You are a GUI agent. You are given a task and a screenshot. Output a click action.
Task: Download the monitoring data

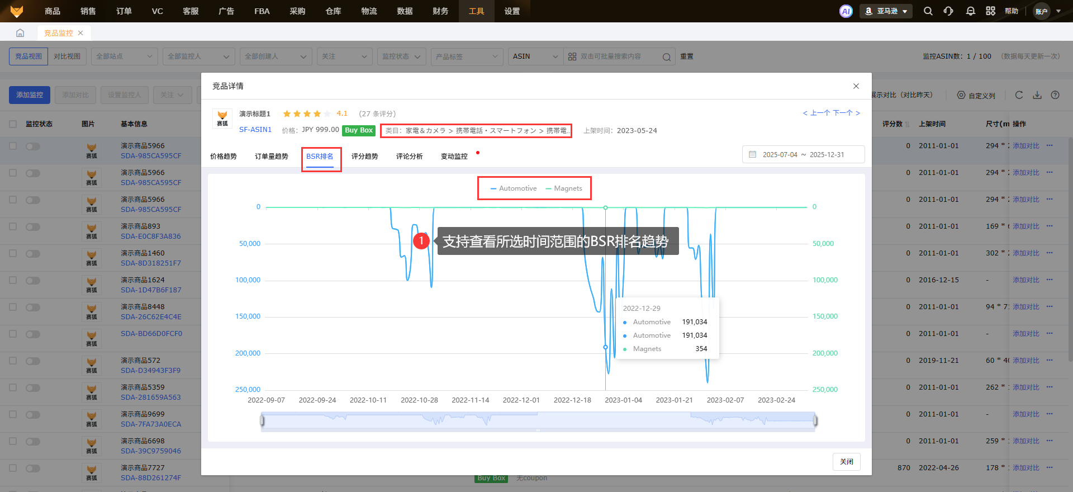(1037, 95)
